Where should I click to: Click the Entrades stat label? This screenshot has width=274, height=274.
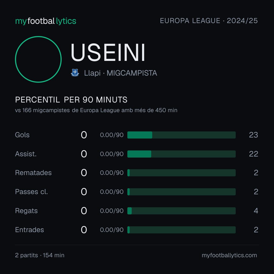29,230
